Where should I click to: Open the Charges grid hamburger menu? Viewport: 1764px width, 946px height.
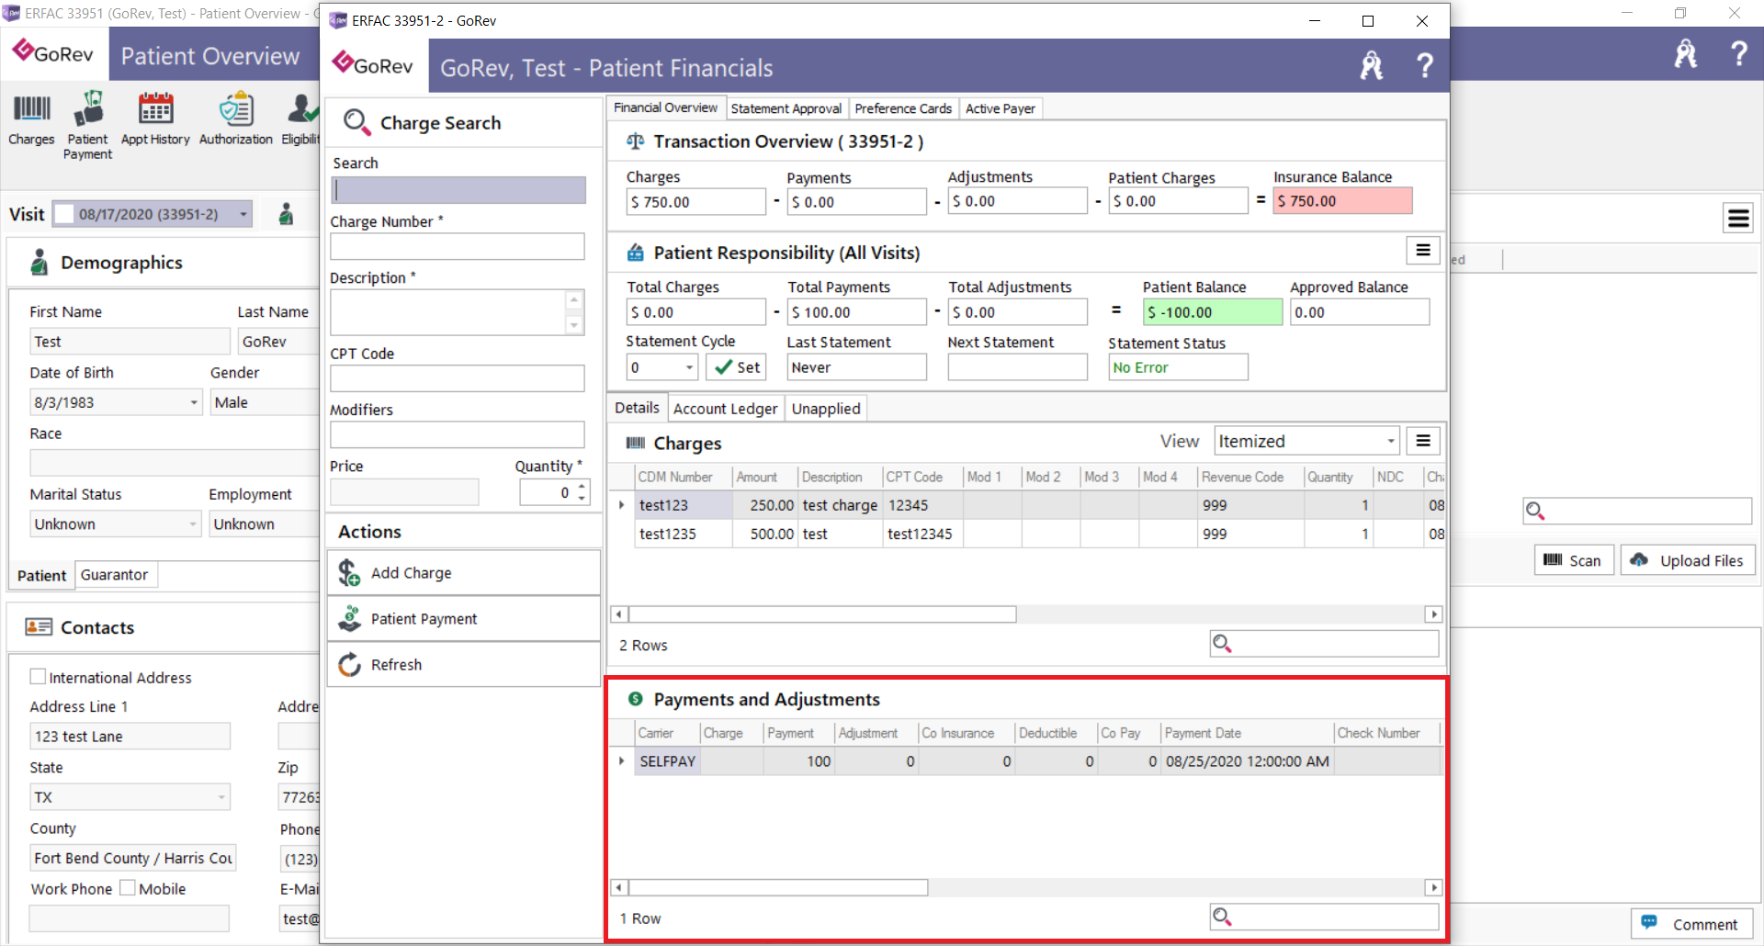pos(1422,441)
